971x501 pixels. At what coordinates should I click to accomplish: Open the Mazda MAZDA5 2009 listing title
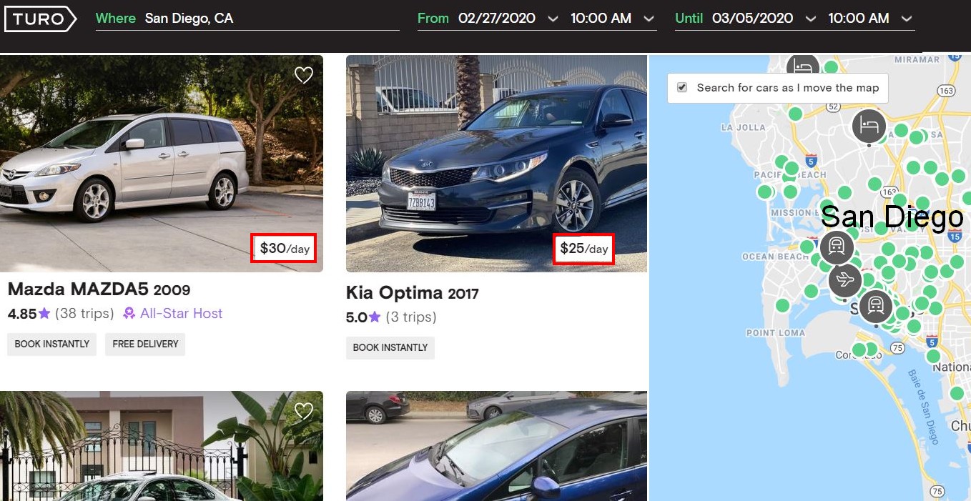click(99, 289)
